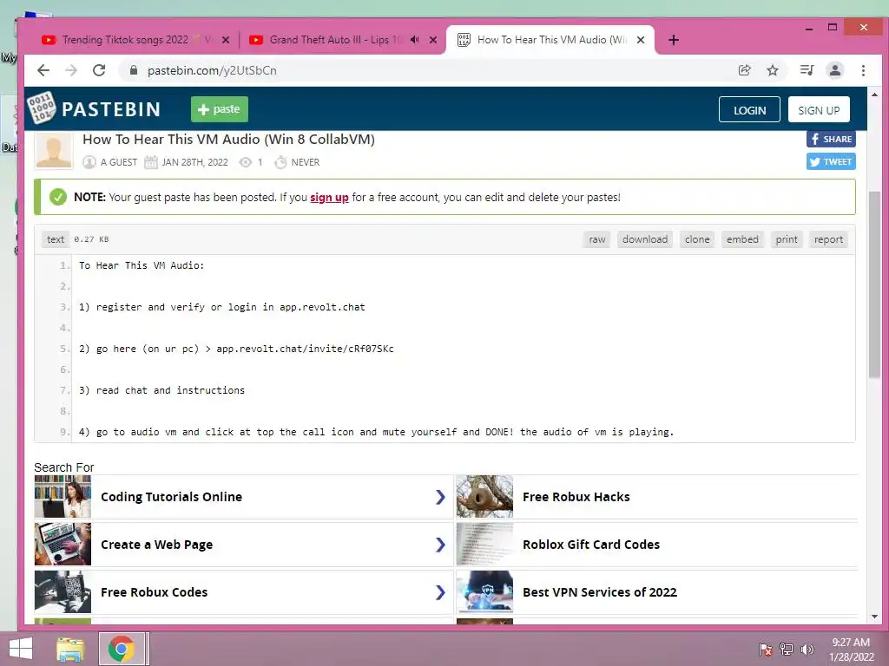
Task: Open Free Robux Hacks ad link
Action: coord(576,497)
